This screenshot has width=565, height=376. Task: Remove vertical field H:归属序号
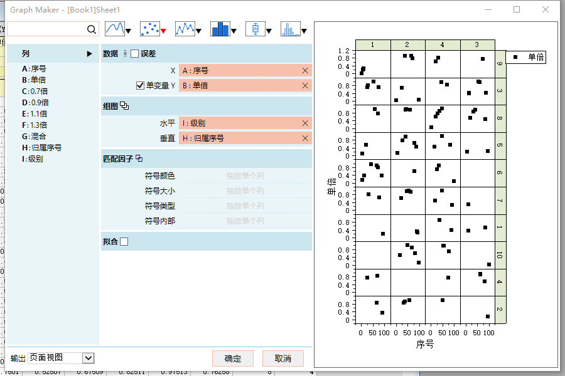305,138
